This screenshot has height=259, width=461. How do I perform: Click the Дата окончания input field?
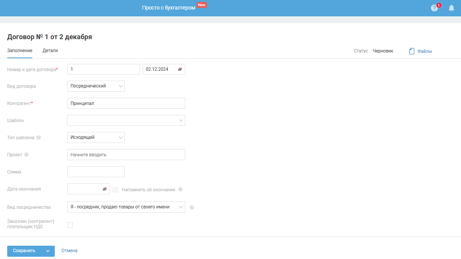pos(88,189)
